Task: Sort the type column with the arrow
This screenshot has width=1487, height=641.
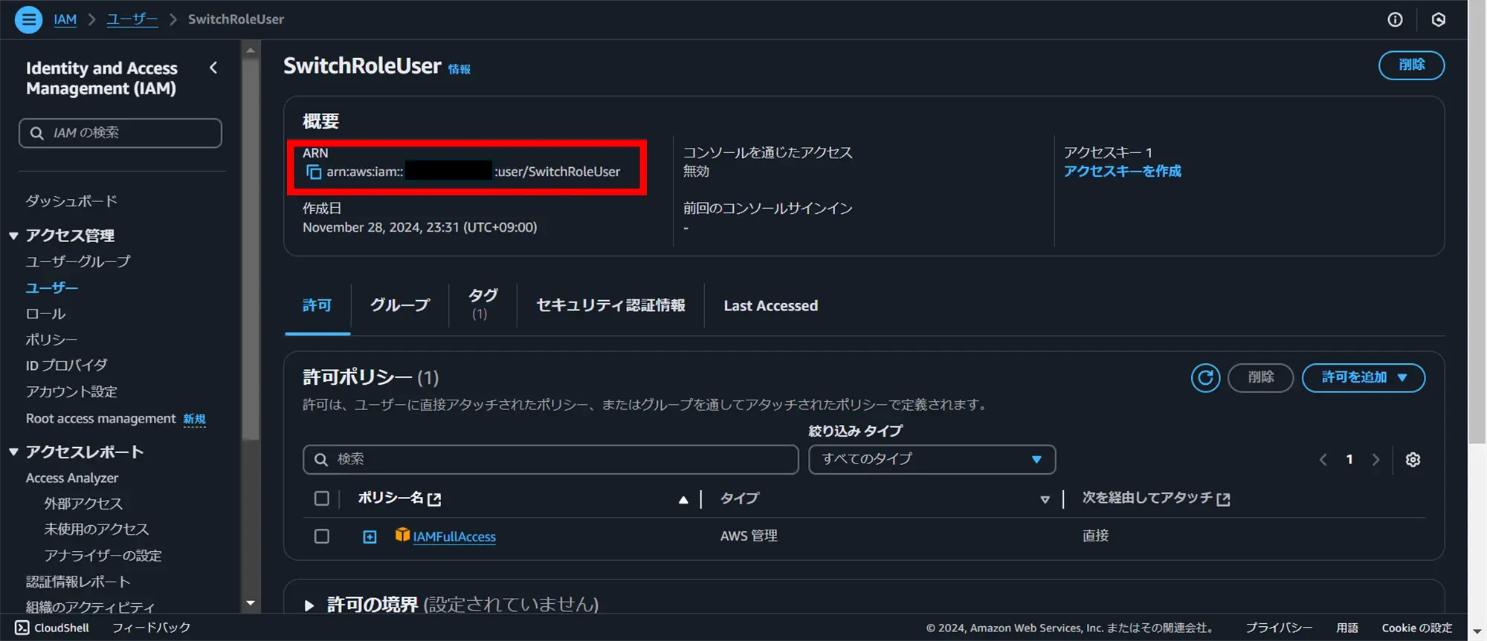Action: [1045, 499]
